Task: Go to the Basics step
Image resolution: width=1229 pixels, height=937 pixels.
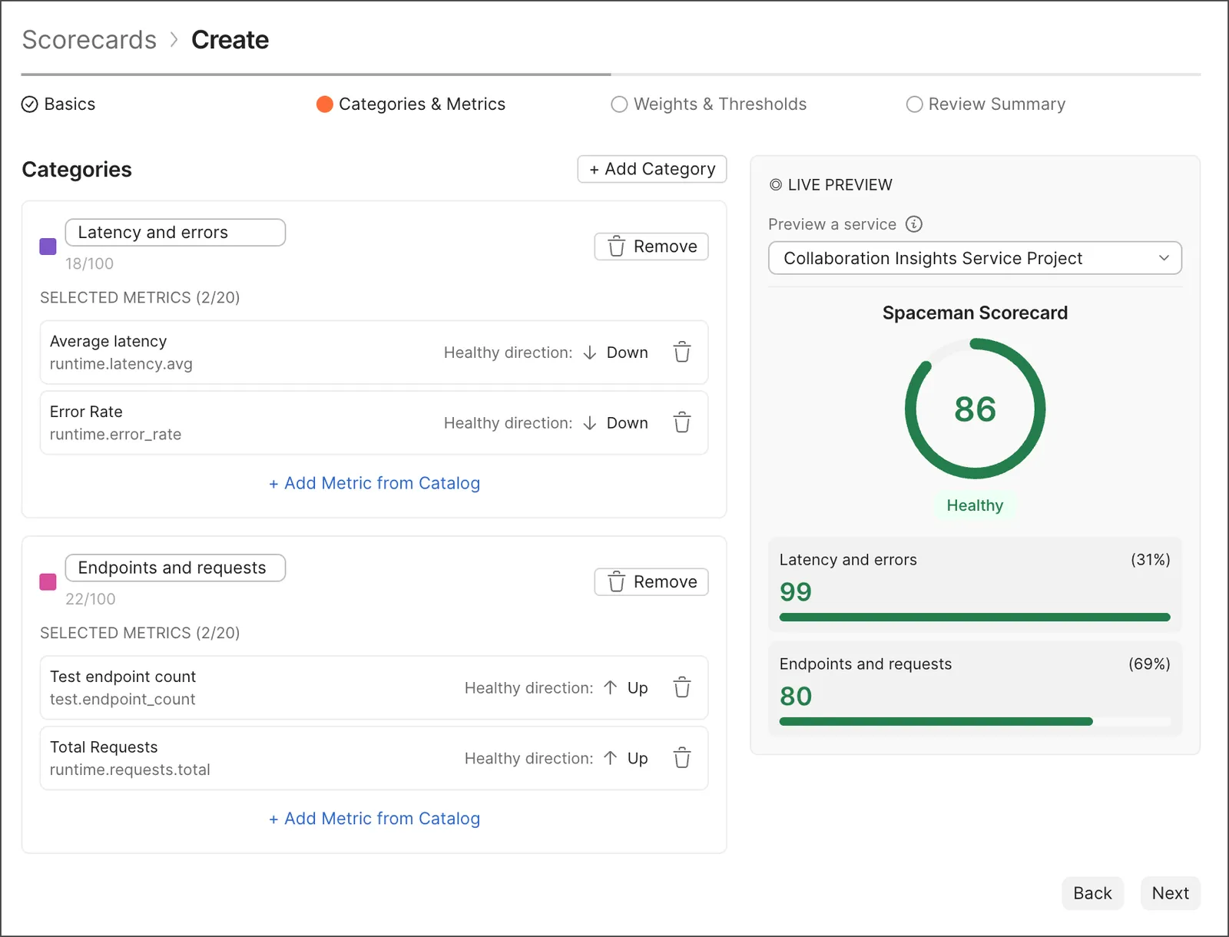Action: pos(58,104)
